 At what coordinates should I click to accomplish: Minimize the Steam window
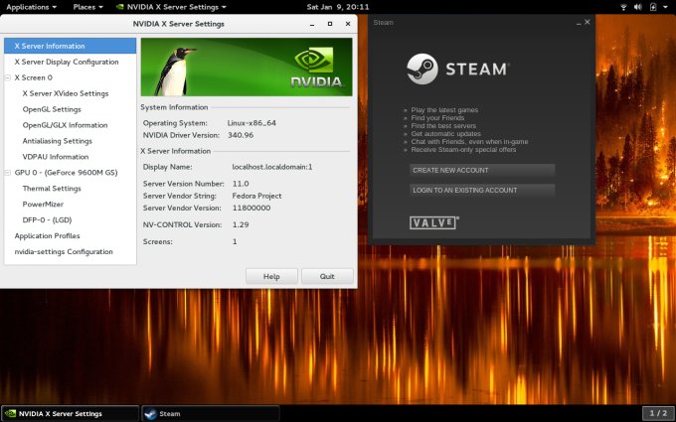click(579, 23)
